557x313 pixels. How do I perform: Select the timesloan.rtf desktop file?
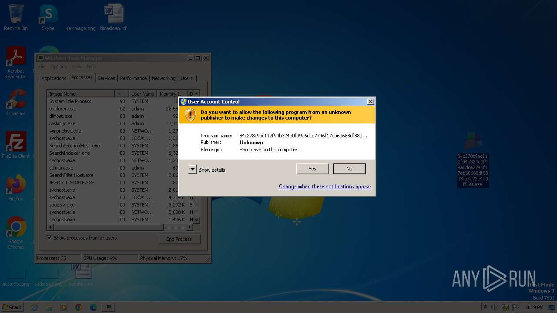coord(113,17)
